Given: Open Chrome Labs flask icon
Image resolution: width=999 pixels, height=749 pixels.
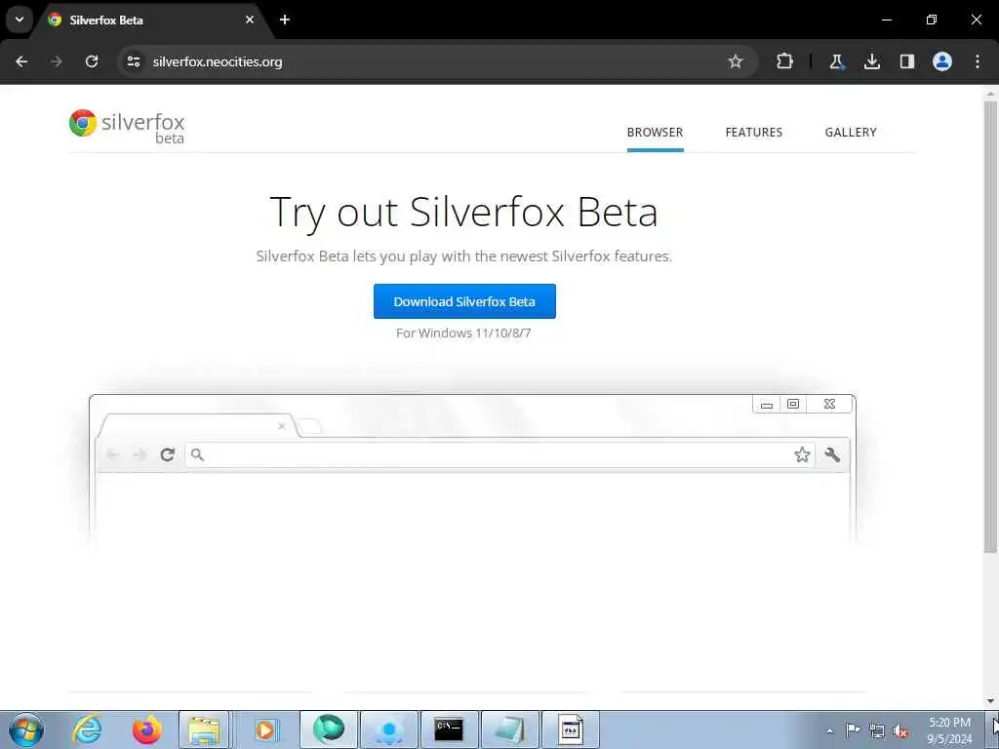Looking at the screenshot, I should (x=836, y=61).
